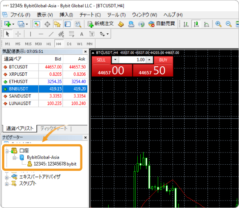Open the 挿入 (I) menu
239x208 pixels.
66,15
